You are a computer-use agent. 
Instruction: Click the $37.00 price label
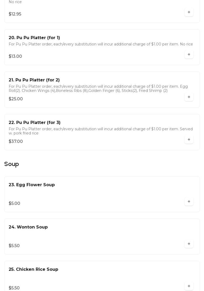point(16,142)
